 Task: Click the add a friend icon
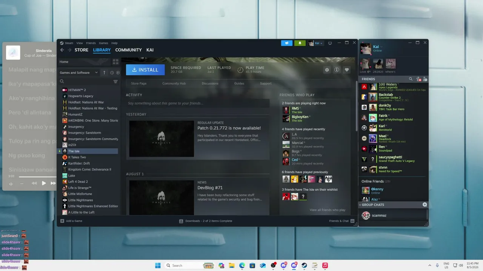425,79
